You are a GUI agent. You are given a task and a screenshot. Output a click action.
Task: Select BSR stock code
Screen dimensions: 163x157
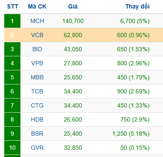37,134
